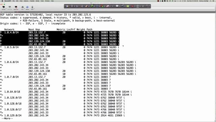
Task: Select the white rectangle tool
Action: [x=117, y=6]
